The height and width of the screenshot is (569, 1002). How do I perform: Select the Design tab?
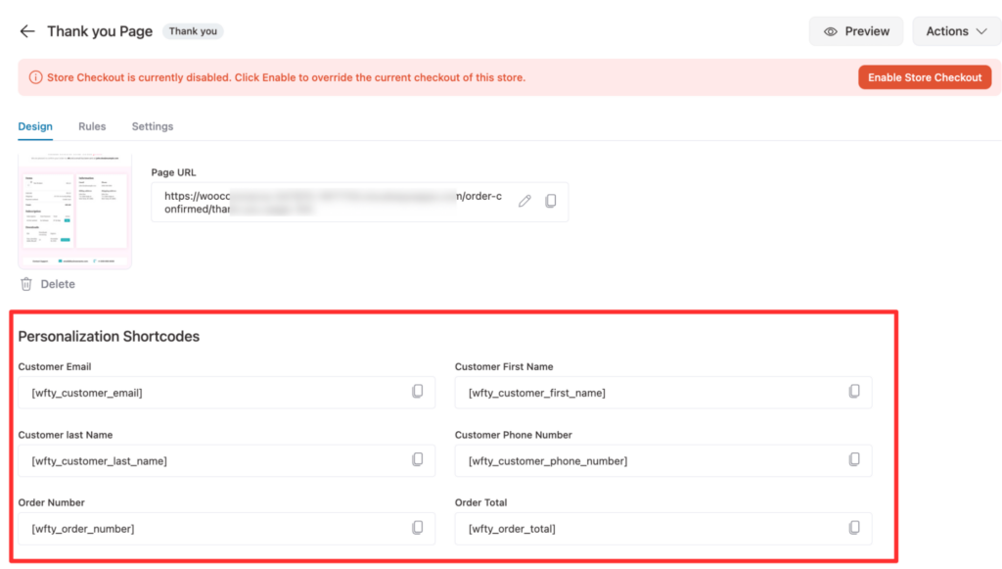(35, 126)
